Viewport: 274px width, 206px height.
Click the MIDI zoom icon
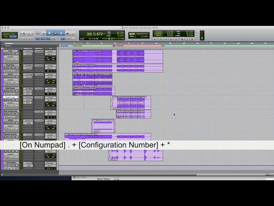tap(29, 33)
